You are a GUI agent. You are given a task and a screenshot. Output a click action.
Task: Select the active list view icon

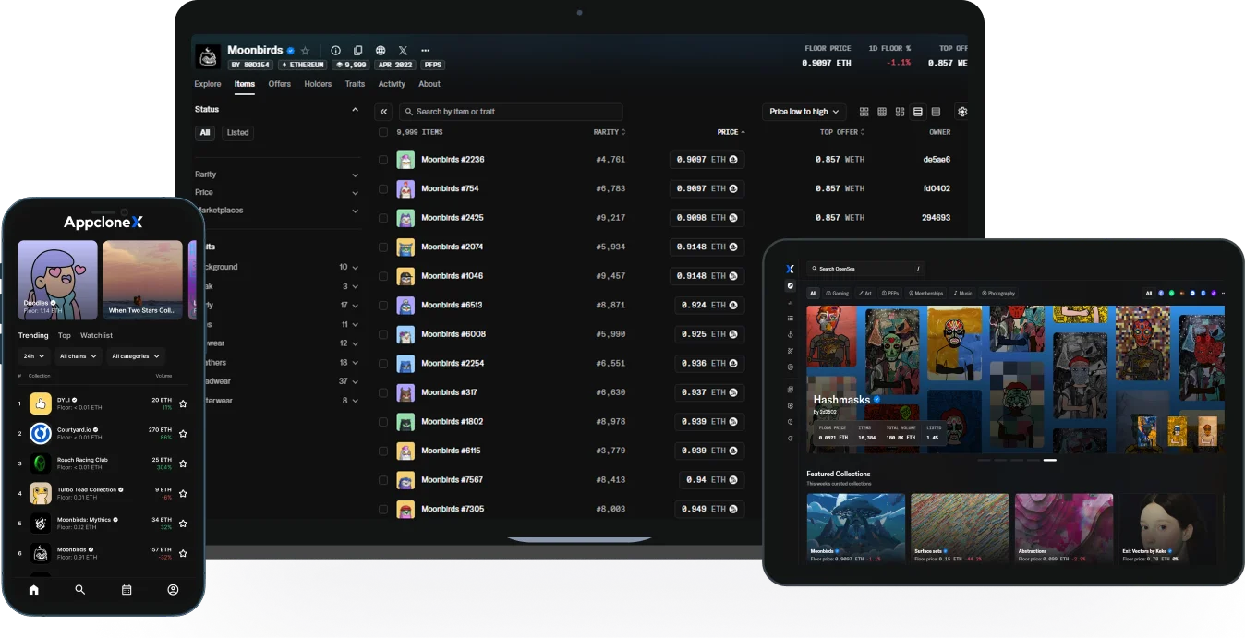[918, 112]
